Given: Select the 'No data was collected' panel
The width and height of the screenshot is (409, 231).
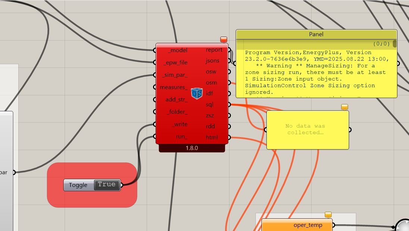Looking at the screenshot, I should (307, 130).
